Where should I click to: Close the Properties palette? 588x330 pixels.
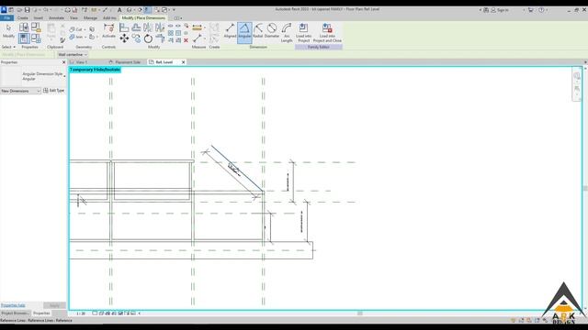(x=63, y=62)
